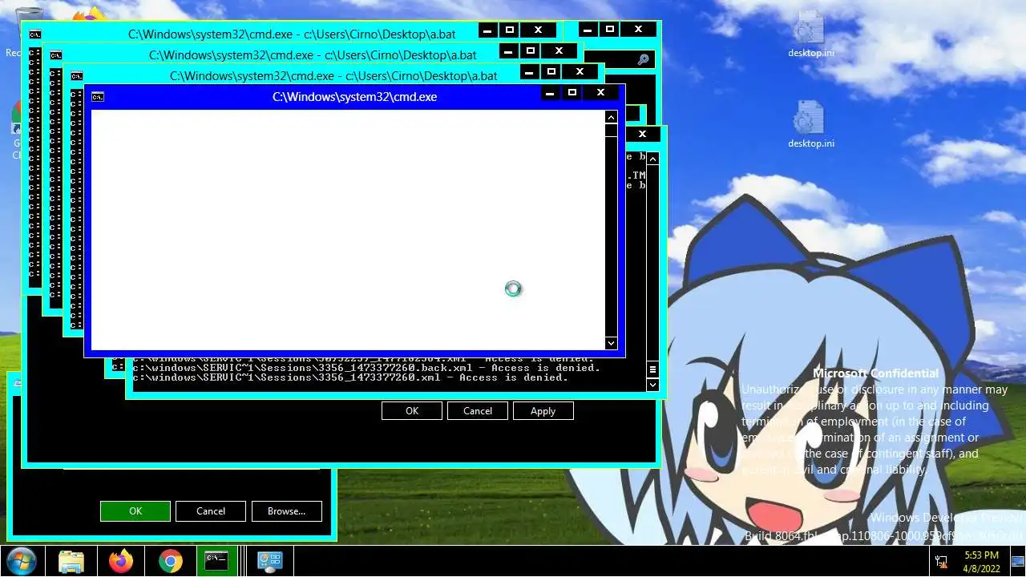Click the magnifier search icon in the background window
1026x577 pixels.
pos(643,59)
